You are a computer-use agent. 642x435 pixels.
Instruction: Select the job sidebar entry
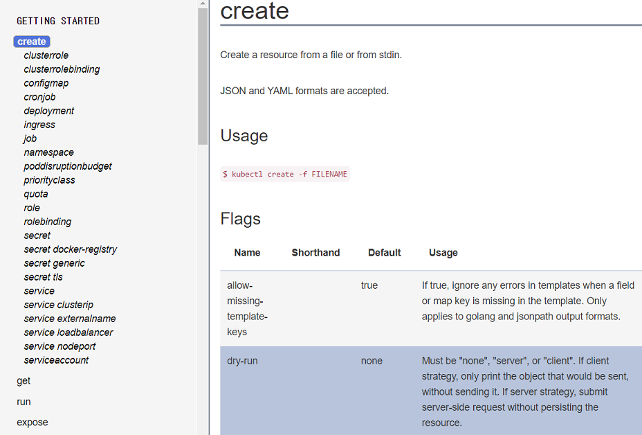coord(30,139)
